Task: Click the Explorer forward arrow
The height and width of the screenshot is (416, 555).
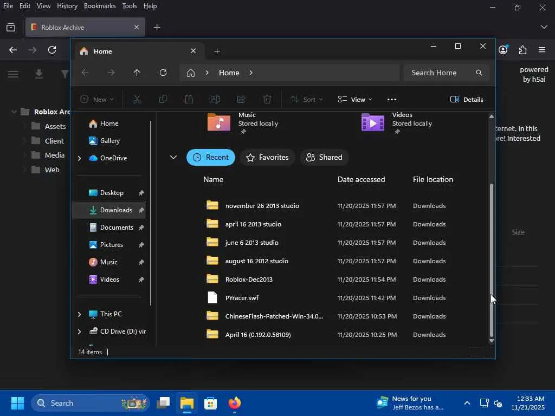Action: (x=111, y=73)
